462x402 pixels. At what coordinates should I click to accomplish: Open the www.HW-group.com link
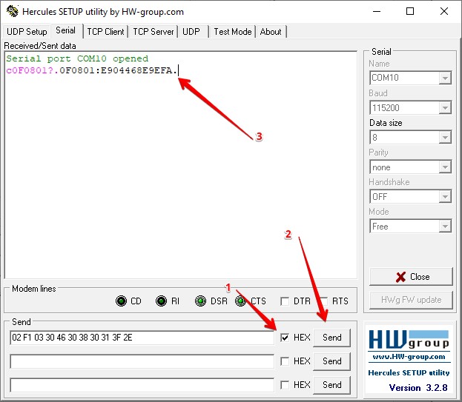(x=409, y=356)
